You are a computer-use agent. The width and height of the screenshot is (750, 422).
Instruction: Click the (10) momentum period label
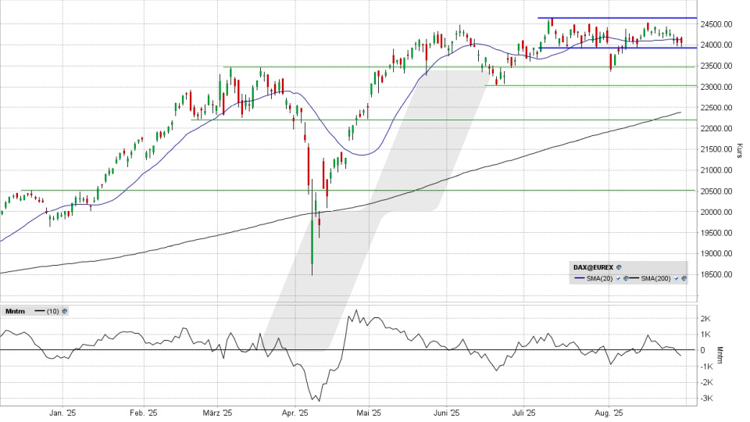click(53, 312)
